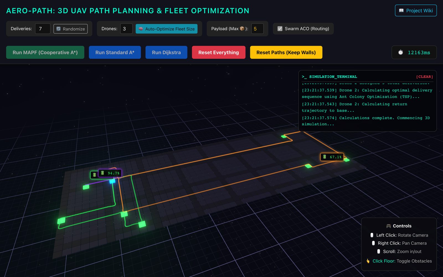Run MAPF (Cooperative A*)

click(x=45, y=52)
